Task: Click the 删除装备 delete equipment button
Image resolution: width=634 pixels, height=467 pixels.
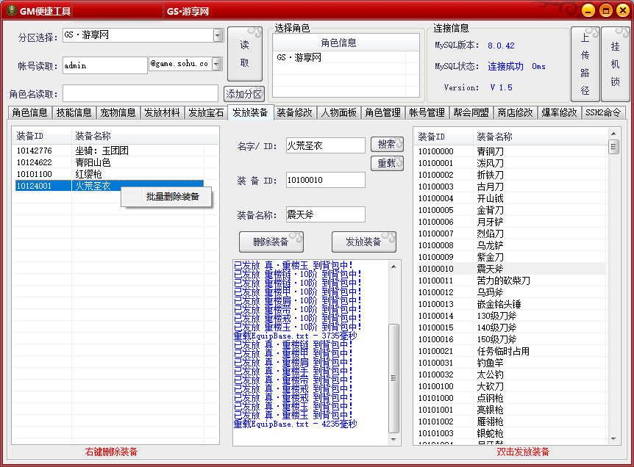Action: click(271, 242)
